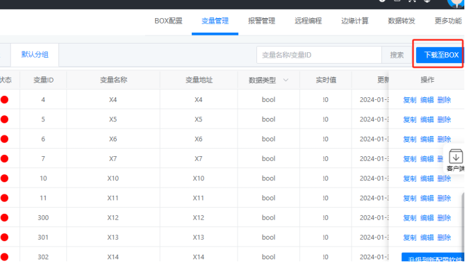Click 复制 in the X11 row
This screenshot has height=262, width=465.
(x=409, y=198)
